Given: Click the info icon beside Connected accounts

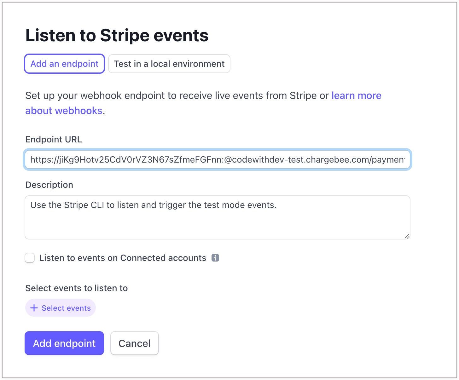Looking at the screenshot, I should click(215, 258).
